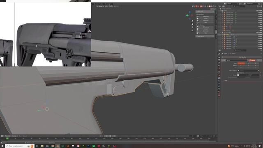The width and height of the screenshot is (263, 148).
Task: Select material preview shading icon
Action: tap(212, 7)
